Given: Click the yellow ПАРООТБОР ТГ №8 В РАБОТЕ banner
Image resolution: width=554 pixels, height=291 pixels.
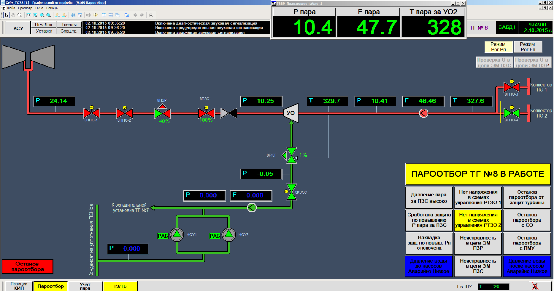Looking at the screenshot, I should pos(478,174).
